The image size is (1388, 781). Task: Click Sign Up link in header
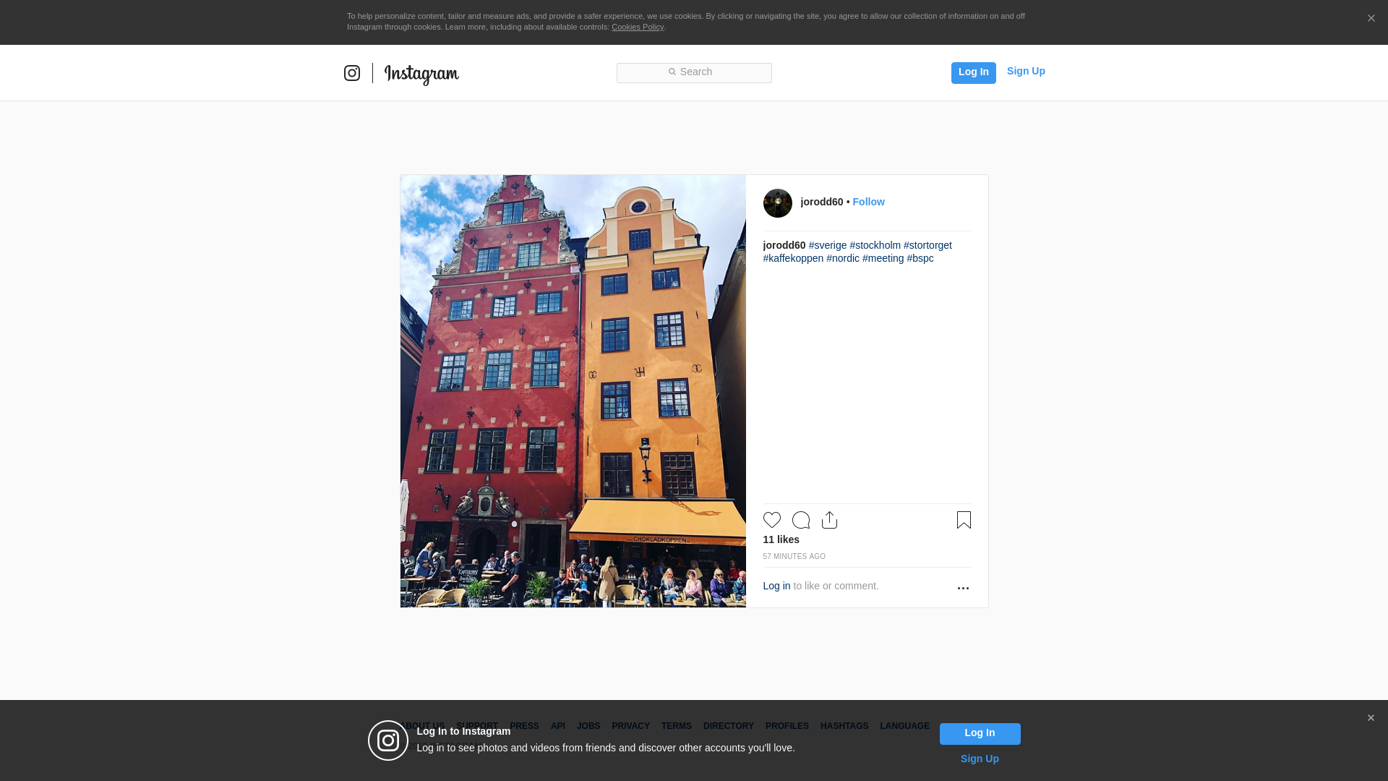[1026, 71]
